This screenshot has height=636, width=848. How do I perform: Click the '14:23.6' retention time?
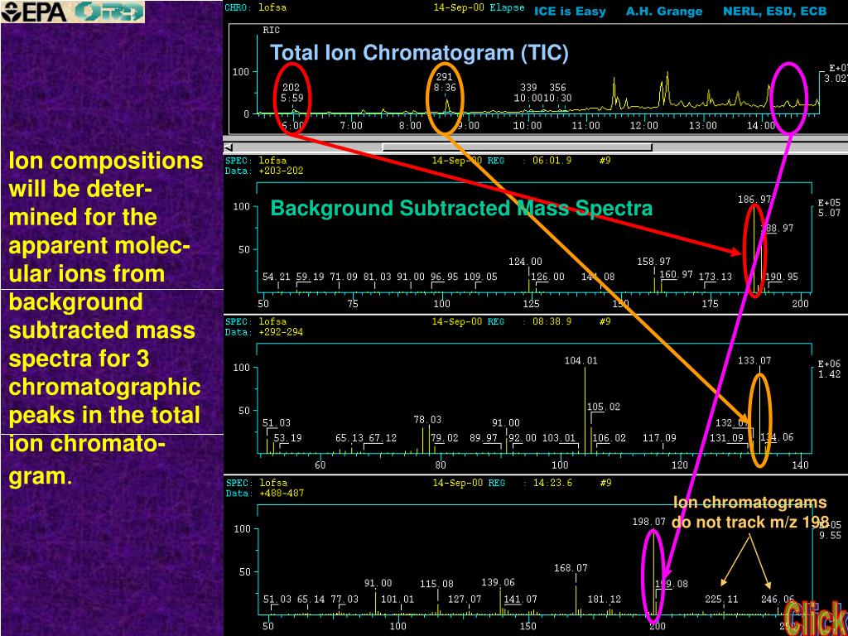[552, 483]
